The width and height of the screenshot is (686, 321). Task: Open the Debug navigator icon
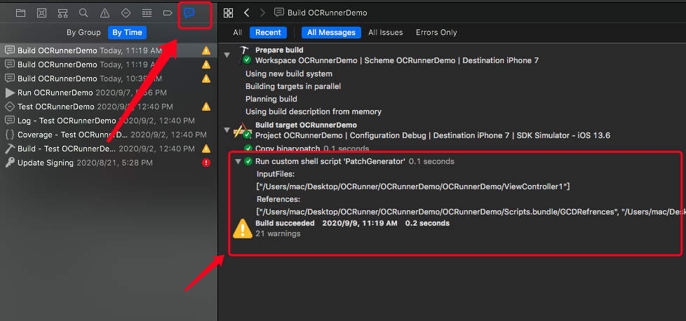pyautogui.click(x=147, y=13)
